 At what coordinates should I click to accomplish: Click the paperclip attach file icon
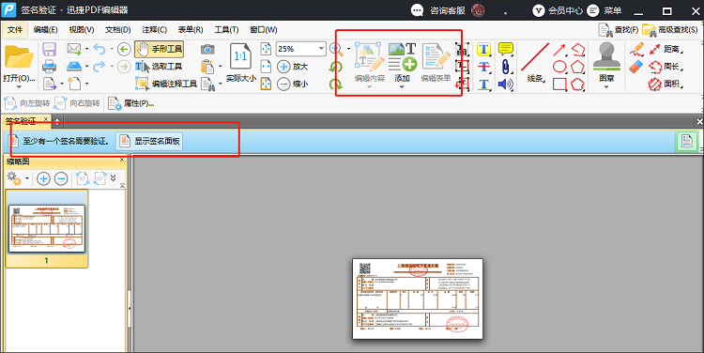(506, 67)
